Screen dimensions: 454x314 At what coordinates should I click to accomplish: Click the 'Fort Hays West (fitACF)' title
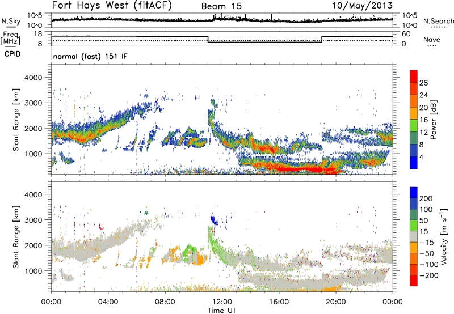tap(112, 5)
